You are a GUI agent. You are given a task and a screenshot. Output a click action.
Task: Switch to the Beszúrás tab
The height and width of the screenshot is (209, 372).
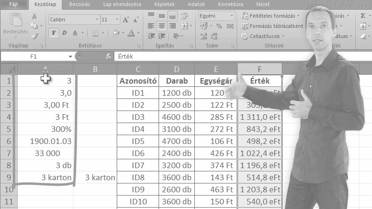point(80,4)
